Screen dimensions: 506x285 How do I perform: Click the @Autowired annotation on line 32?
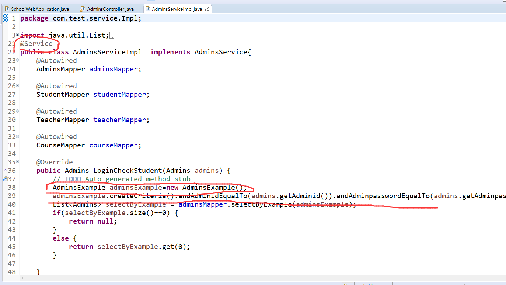57,137
